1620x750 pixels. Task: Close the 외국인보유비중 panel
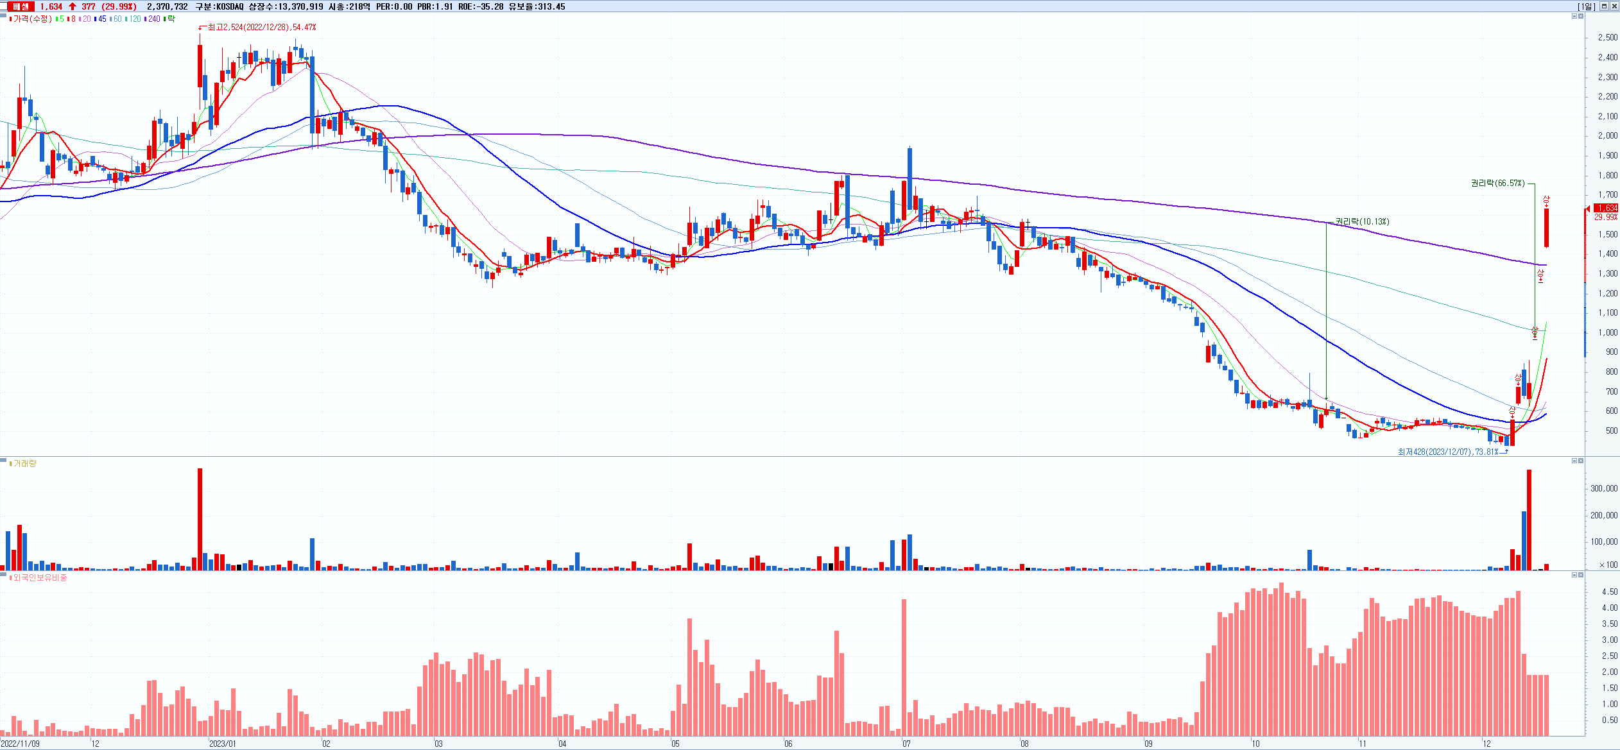[x=1581, y=575]
